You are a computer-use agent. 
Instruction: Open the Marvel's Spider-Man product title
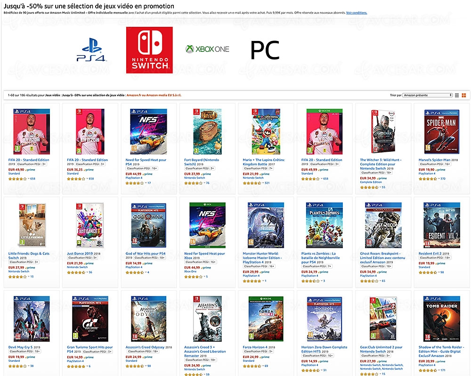point(435,160)
